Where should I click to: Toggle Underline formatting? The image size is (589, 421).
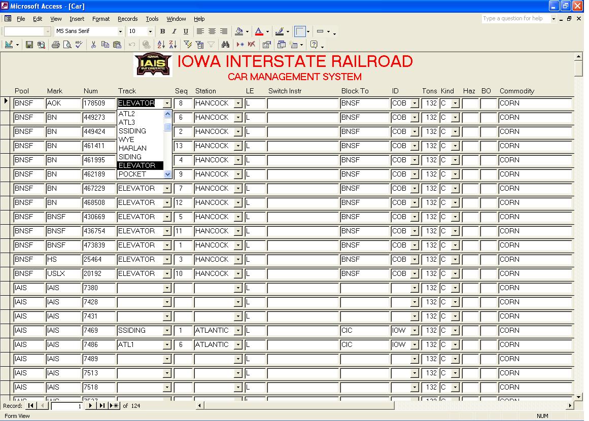186,31
